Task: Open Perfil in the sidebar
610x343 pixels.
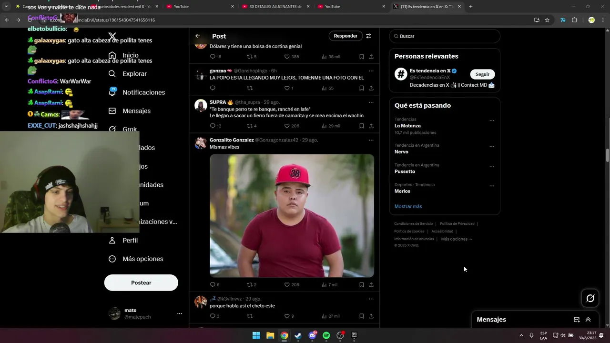Action: 123,241
